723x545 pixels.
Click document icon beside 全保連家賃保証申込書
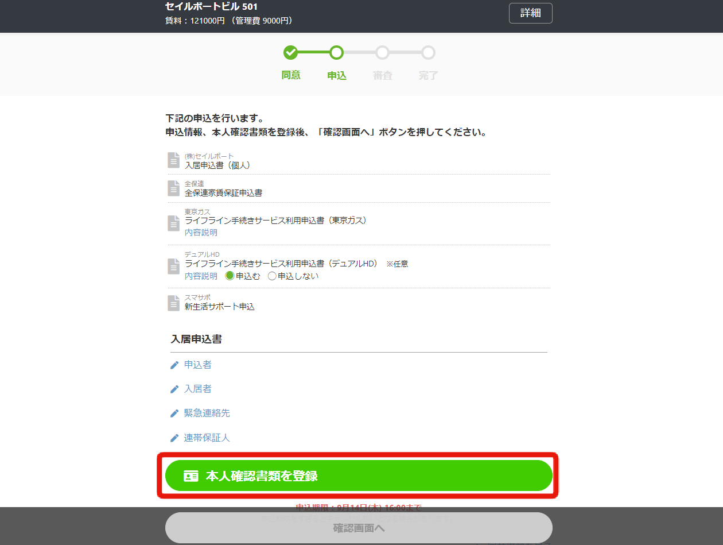pyautogui.click(x=174, y=188)
